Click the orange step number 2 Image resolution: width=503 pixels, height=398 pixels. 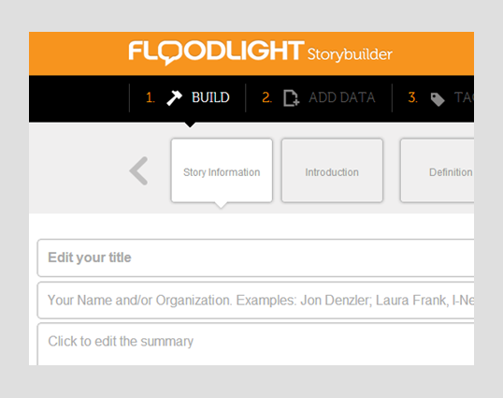point(266,97)
